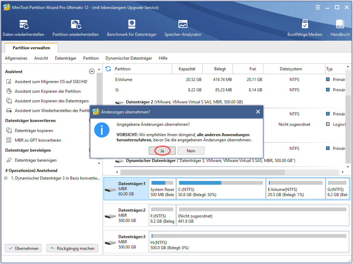
Task: Open the Datenträger menu
Action: pyautogui.click(x=65, y=58)
